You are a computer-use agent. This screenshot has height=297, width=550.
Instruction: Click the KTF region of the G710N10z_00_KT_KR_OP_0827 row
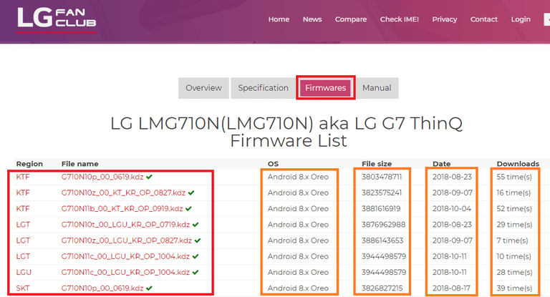point(23,193)
